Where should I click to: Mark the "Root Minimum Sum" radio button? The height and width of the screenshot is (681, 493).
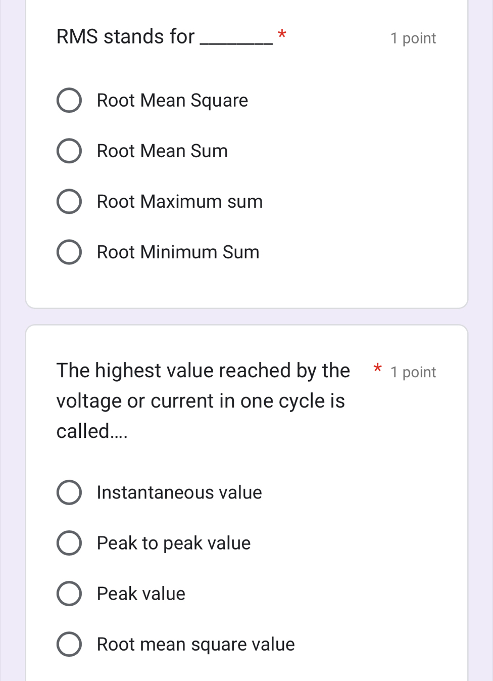(69, 252)
